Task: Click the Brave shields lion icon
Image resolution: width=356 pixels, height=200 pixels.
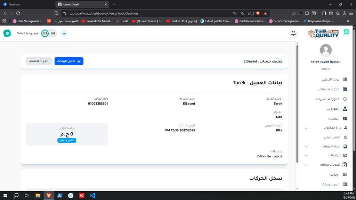Action: coord(258,14)
